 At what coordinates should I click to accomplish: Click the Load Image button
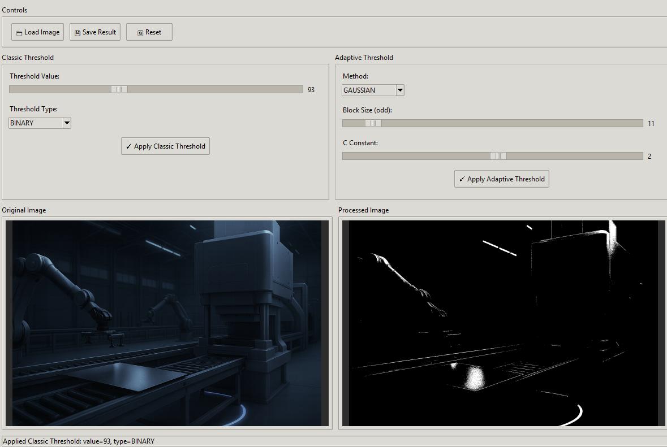(37, 32)
